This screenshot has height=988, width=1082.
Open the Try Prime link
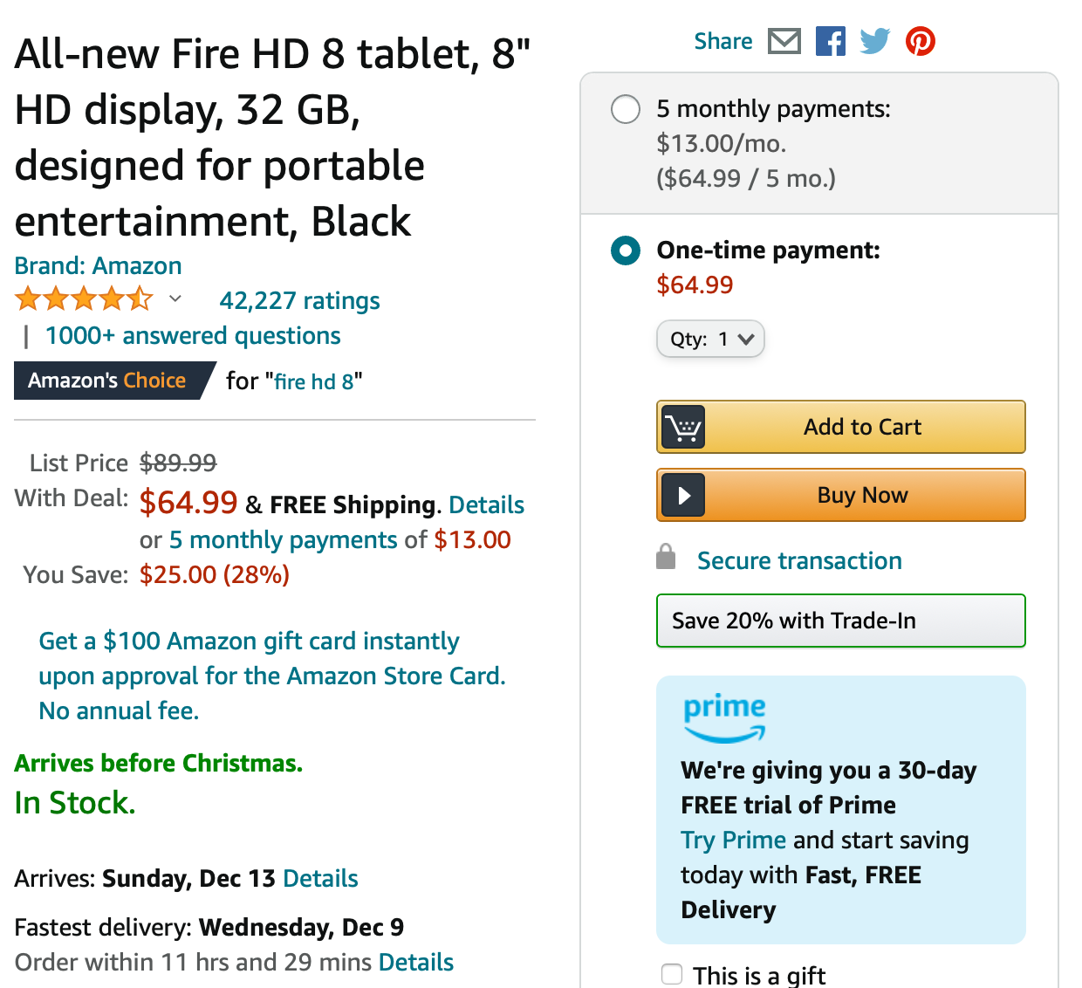tap(733, 840)
